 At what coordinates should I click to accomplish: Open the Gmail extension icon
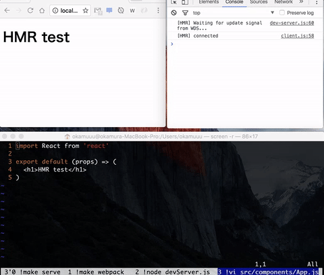[98, 11]
